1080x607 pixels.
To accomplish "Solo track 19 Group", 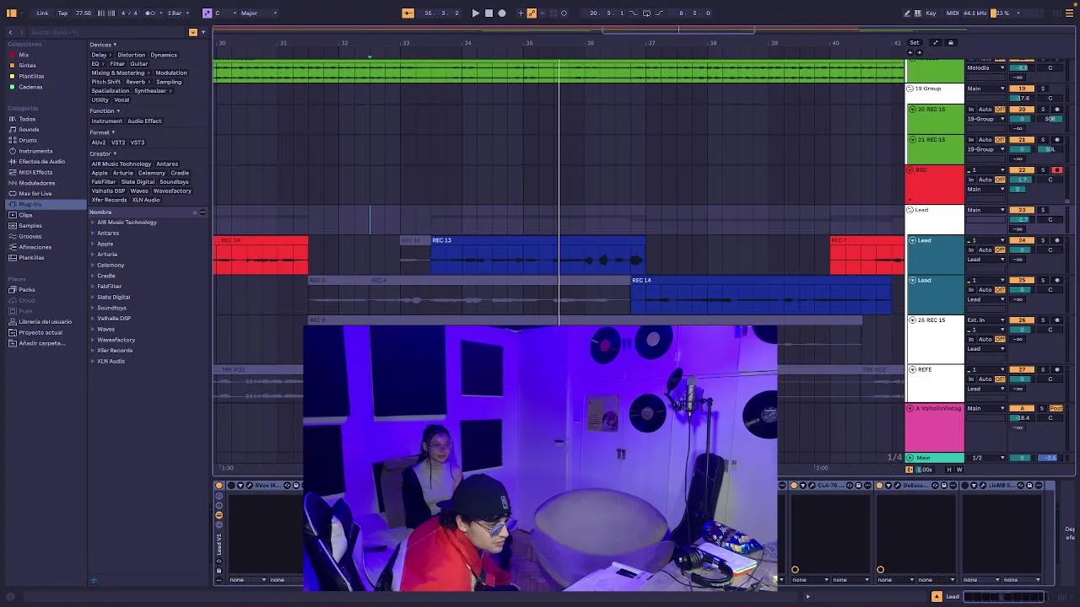I will 1042,89.
